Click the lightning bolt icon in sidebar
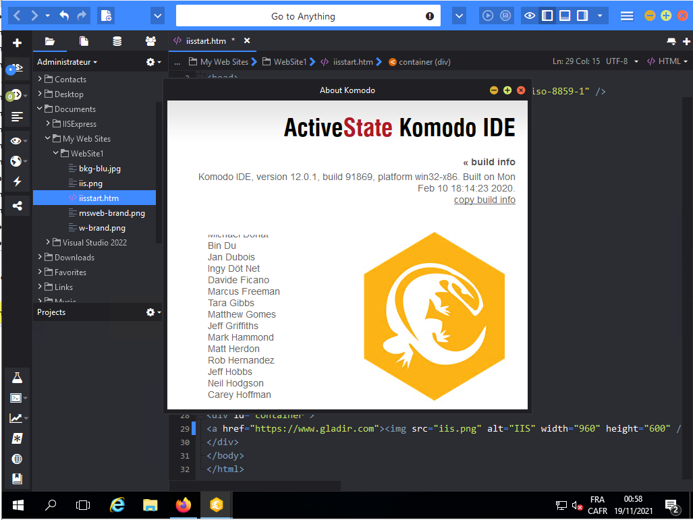Image resolution: width=693 pixels, height=520 pixels. pos(17,181)
